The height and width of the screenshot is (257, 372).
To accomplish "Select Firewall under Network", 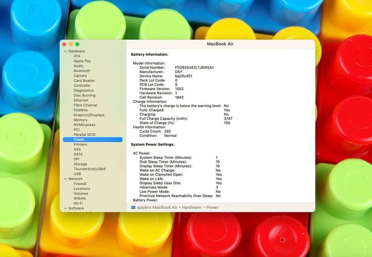I will tap(80, 184).
